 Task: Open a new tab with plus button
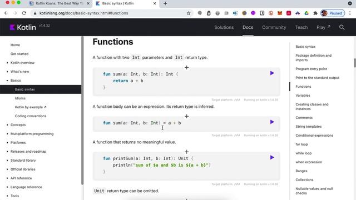[165, 3]
